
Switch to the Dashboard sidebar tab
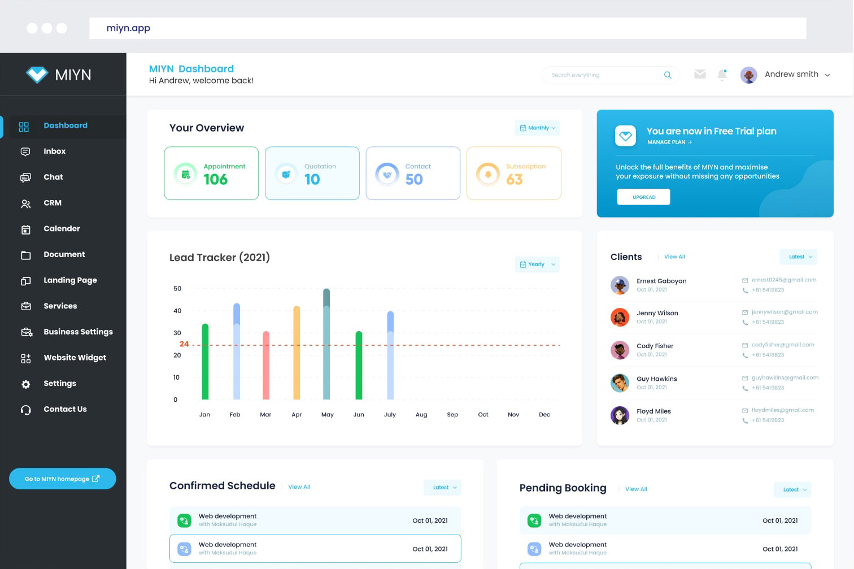click(66, 125)
